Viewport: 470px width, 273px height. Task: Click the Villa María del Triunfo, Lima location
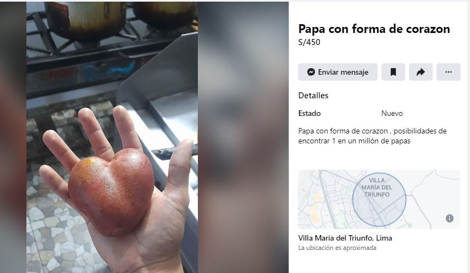click(x=345, y=238)
